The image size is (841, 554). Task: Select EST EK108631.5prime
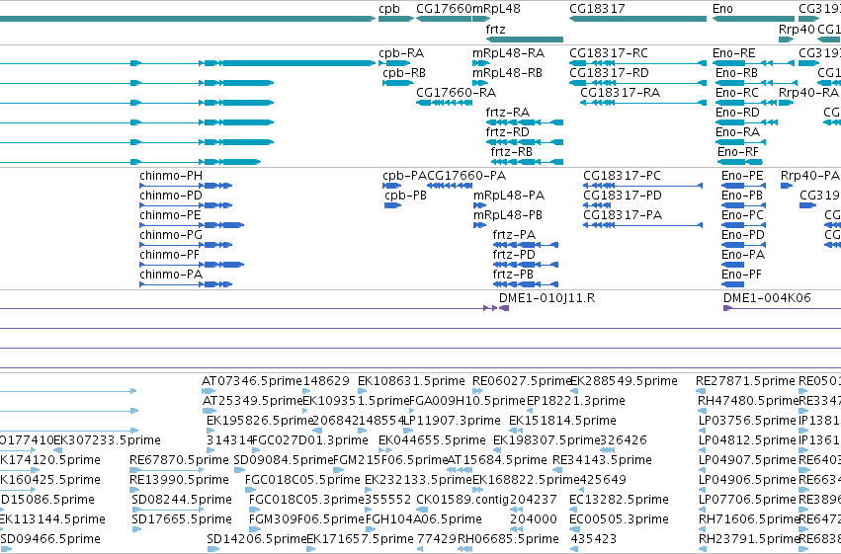coord(361,391)
